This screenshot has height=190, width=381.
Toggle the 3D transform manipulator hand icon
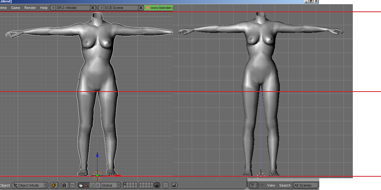click(80, 185)
